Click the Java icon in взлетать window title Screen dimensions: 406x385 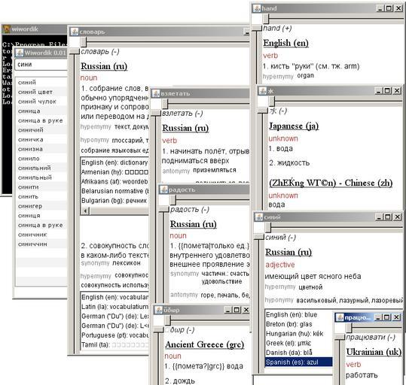pos(156,93)
